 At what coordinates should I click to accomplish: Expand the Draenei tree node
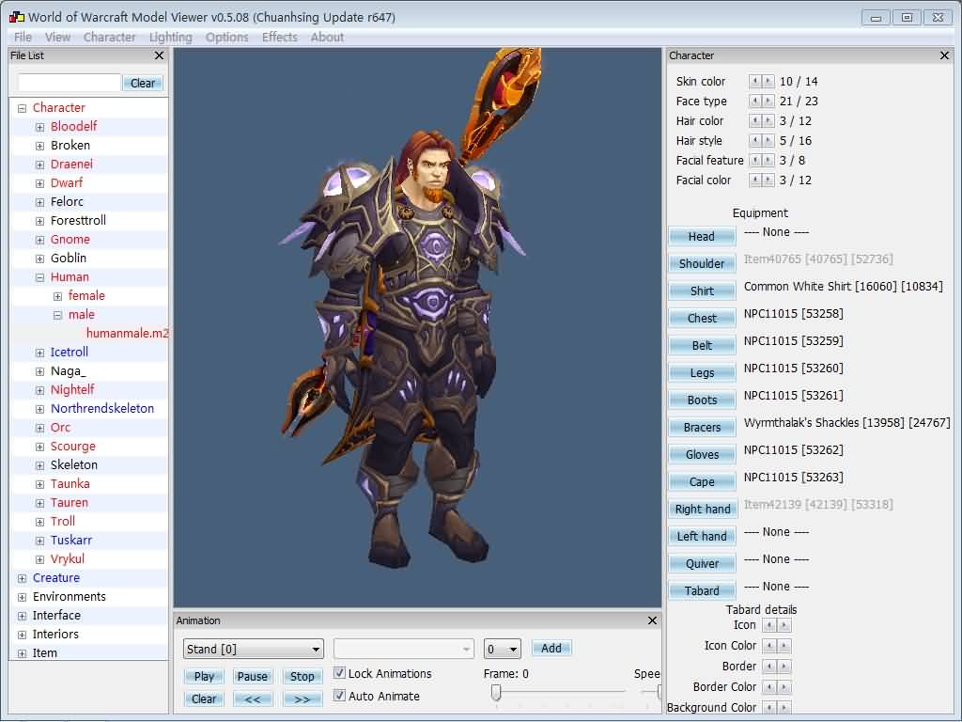[39, 165]
